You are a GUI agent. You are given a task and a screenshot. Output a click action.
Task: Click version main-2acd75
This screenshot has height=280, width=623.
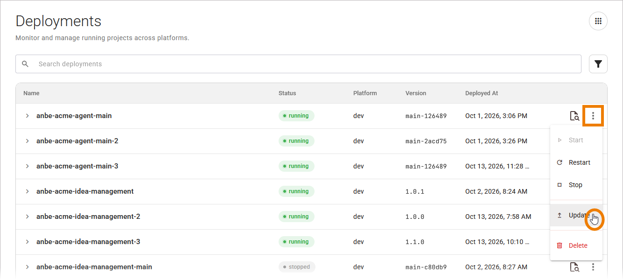coord(426,141)
